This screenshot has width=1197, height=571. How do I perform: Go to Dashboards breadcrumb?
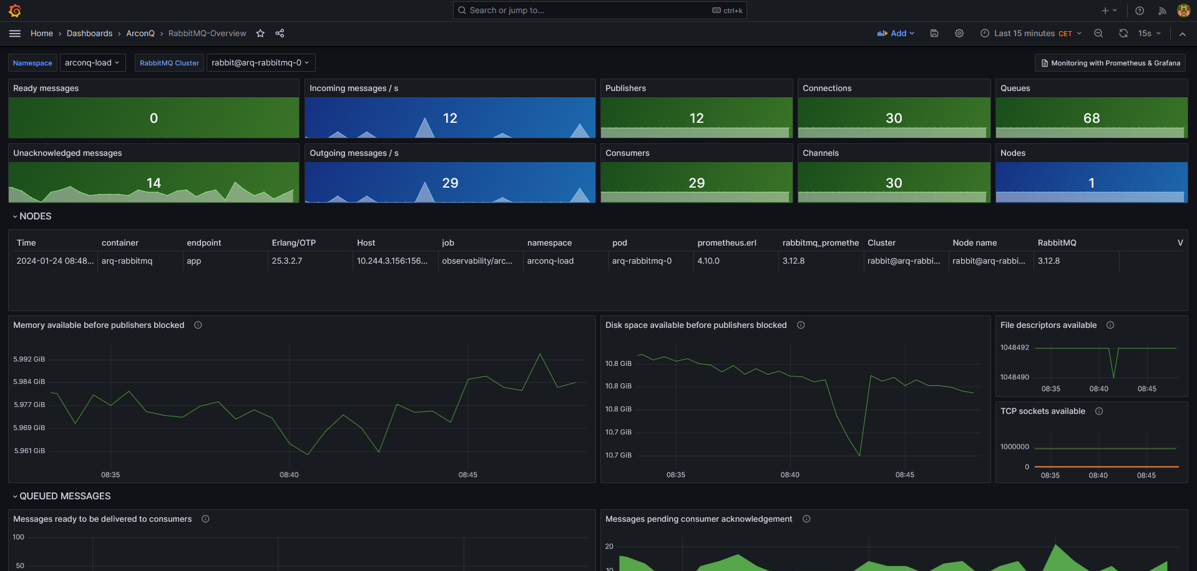(x=90, y=34)
